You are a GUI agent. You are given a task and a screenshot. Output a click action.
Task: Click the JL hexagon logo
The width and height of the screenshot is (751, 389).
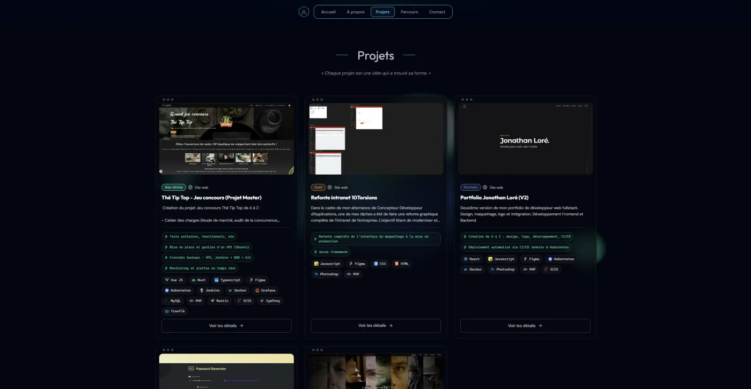click(304, 12)
